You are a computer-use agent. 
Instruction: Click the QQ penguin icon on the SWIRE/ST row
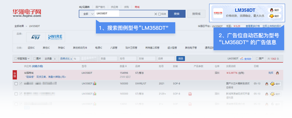[267, 84]
